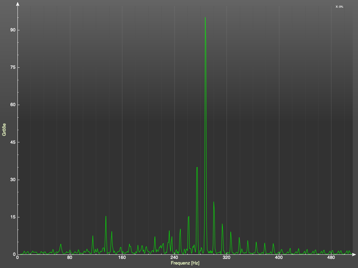Click the 400 tick label on frequency axis
This screenshot has width=358, height=268.
point(279,258)
